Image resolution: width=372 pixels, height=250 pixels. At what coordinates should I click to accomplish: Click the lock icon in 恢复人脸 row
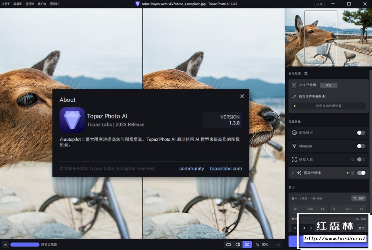tap(352, 160)
